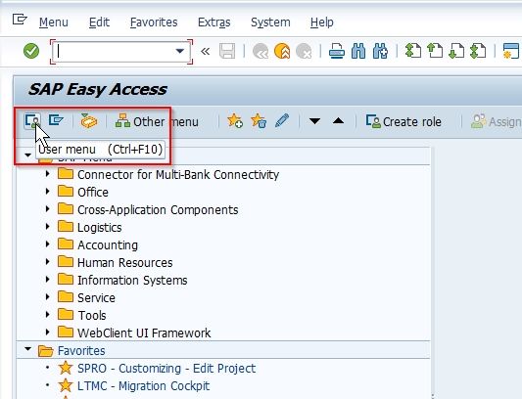
Task: Click the Previous Page icon
Action: click(435, 51)
